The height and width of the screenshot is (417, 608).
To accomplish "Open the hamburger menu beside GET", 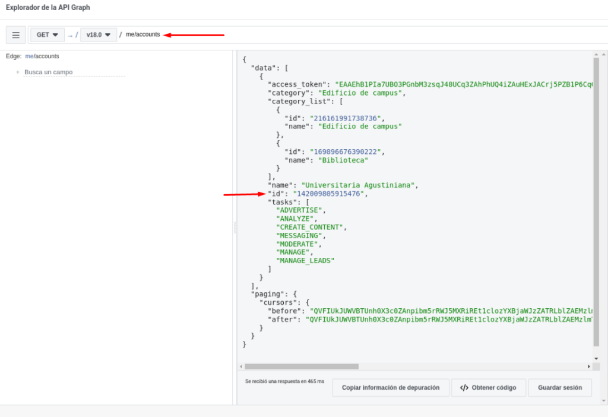I will click(16, 35).
